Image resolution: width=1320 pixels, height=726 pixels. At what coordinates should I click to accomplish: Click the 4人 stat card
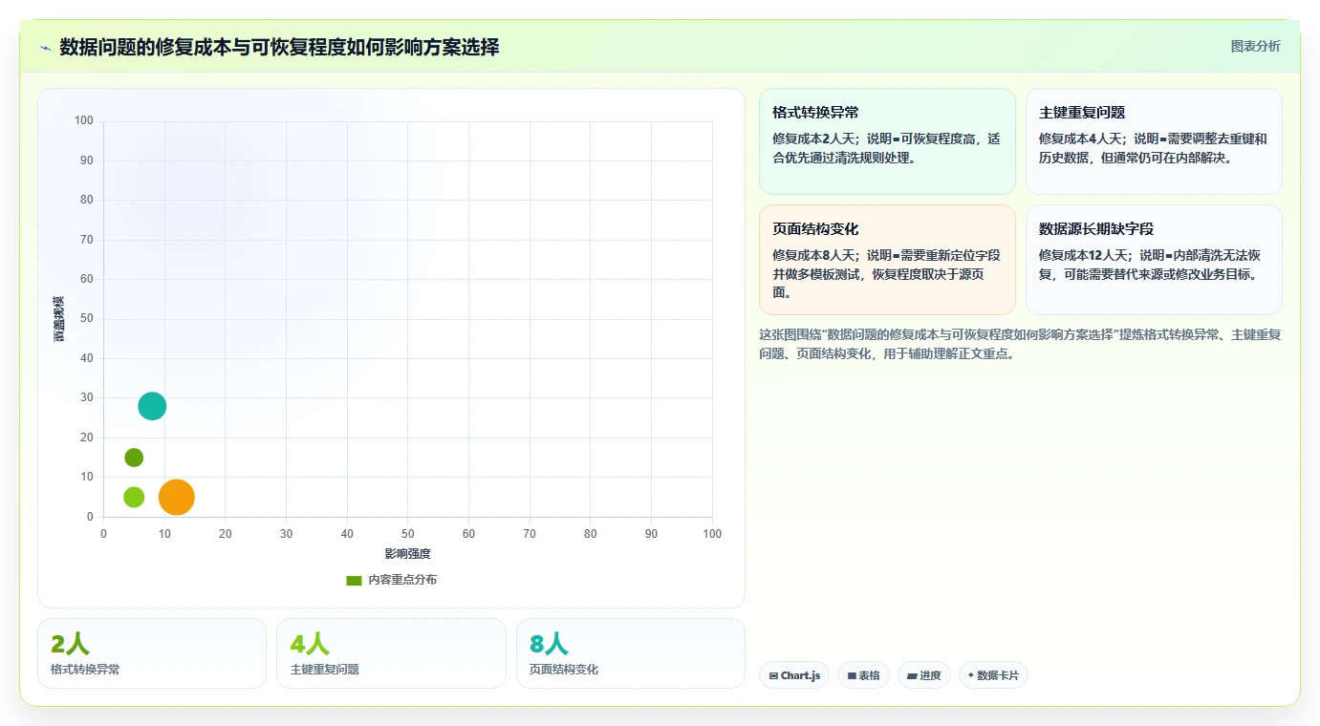coord(391,653)
